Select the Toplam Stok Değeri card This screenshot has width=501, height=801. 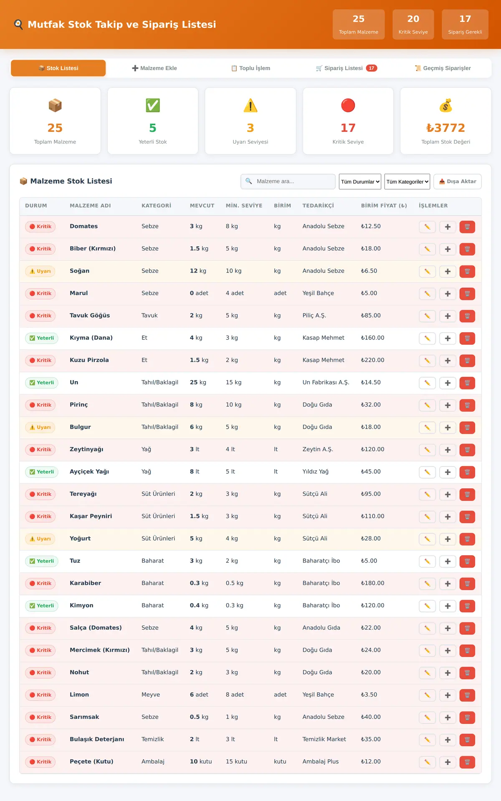(x=446, y=121)
